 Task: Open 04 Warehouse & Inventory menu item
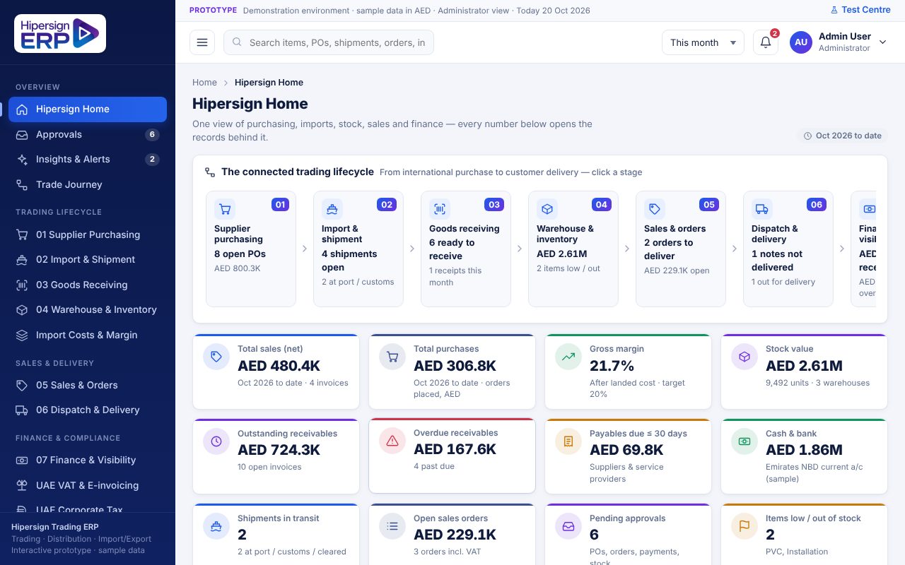(x=88, y=310)
